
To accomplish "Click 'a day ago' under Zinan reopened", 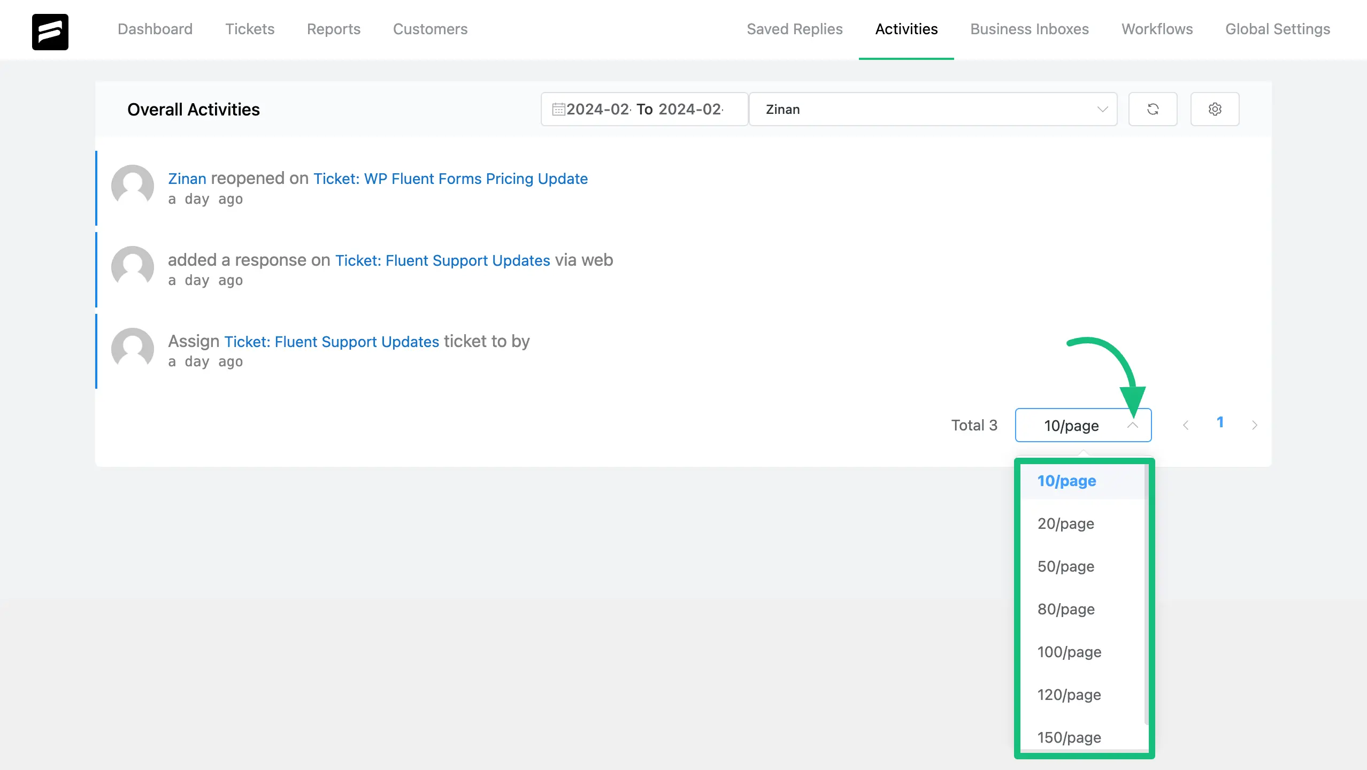I will point(205,199).
